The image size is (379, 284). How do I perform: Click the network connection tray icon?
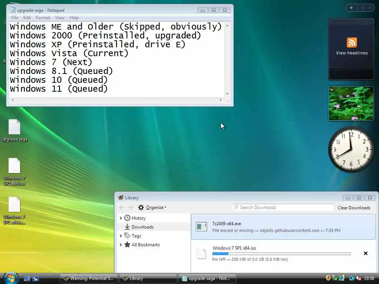[352, 278]
